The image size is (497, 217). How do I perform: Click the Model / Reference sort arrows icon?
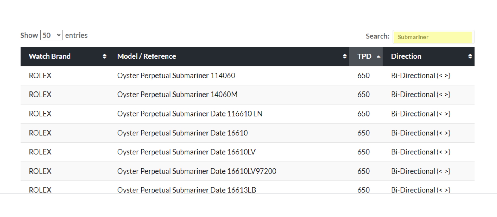[x=344, y=56]
